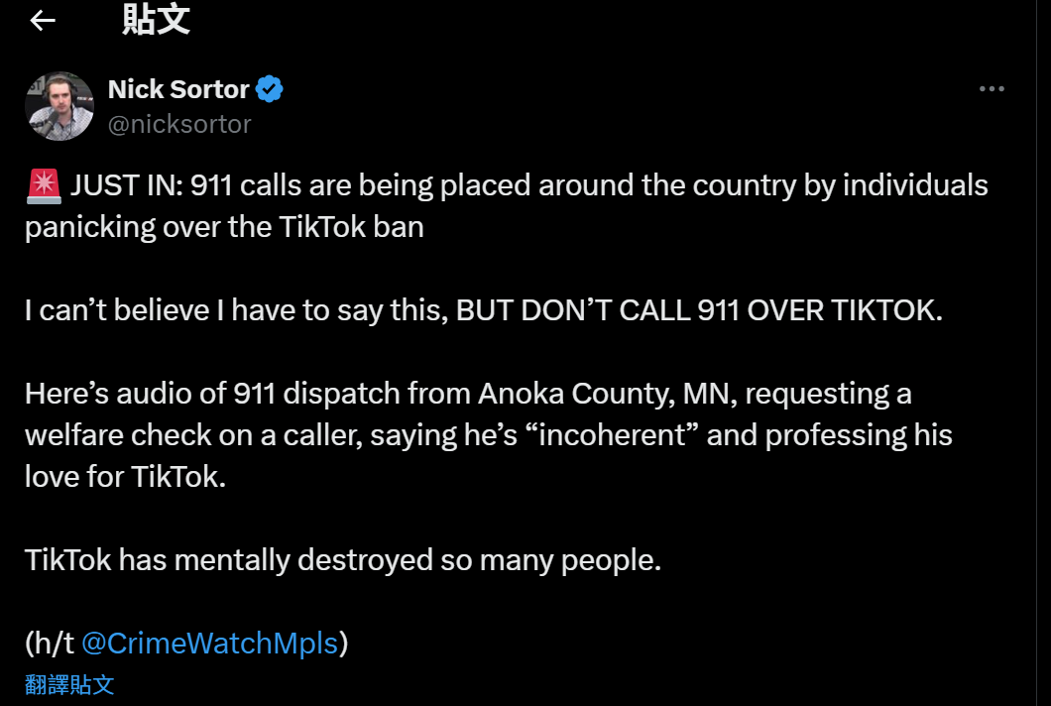Click the 貼文 page header title

pos(156,20)
